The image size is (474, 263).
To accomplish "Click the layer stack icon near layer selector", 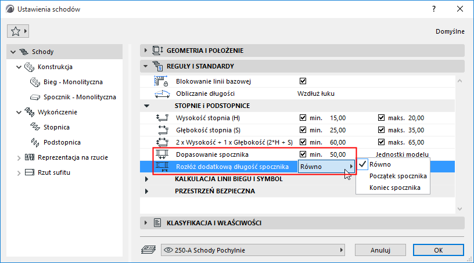I will (149, 250).
